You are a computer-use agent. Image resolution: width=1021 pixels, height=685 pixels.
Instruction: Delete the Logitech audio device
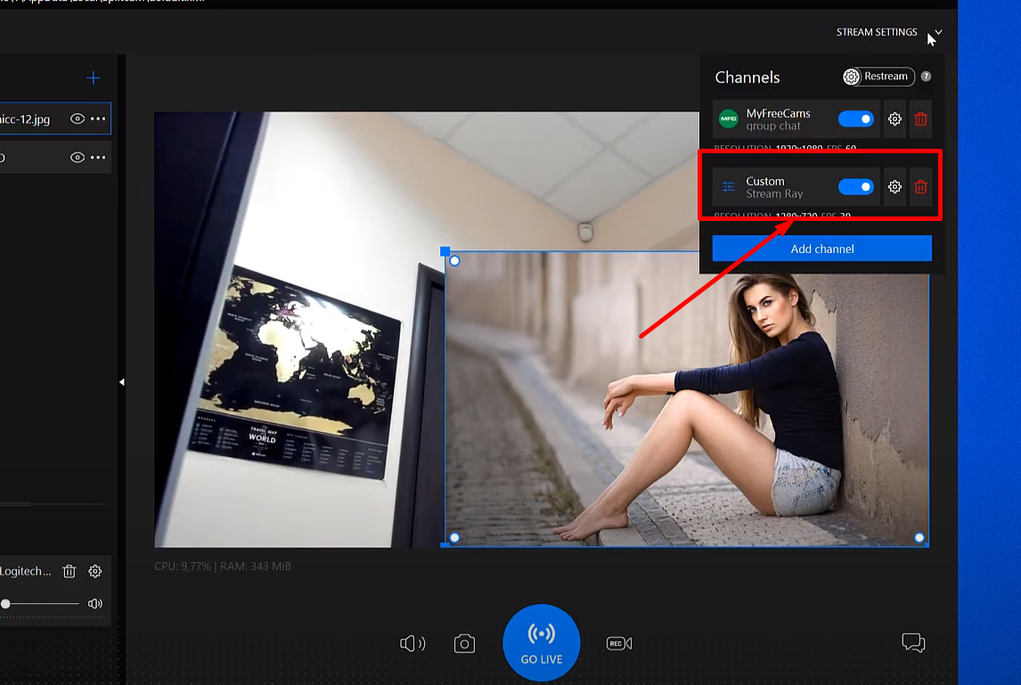coord(69,571)
